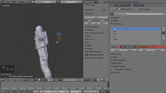Click the Remove button under Bone Groups
The width and height of the screenshot is (166, 93).
pos(130,50)
